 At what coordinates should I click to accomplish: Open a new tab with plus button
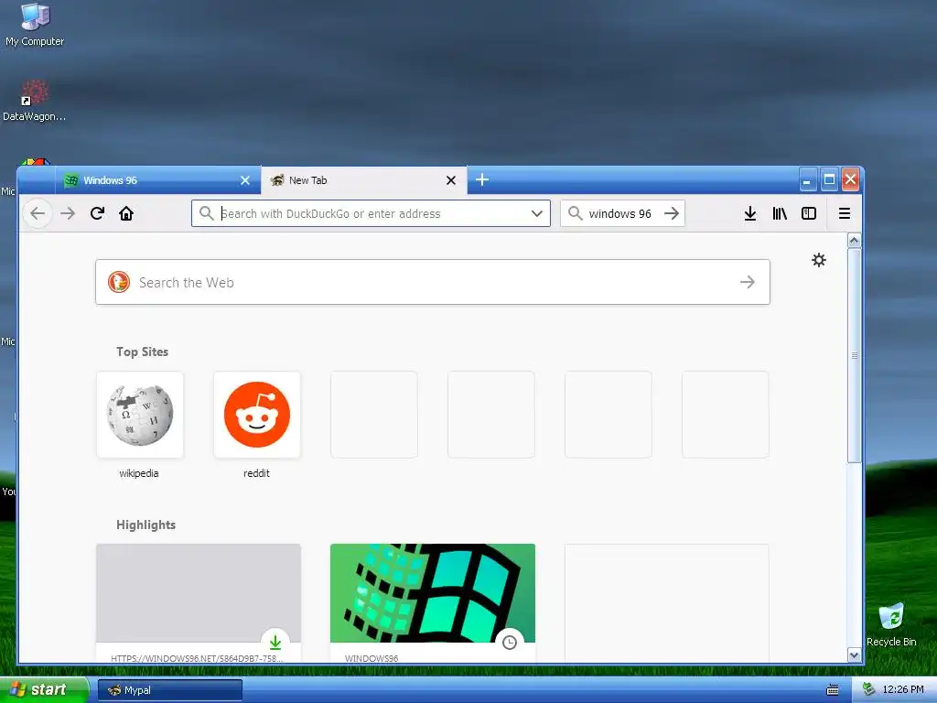482,179
